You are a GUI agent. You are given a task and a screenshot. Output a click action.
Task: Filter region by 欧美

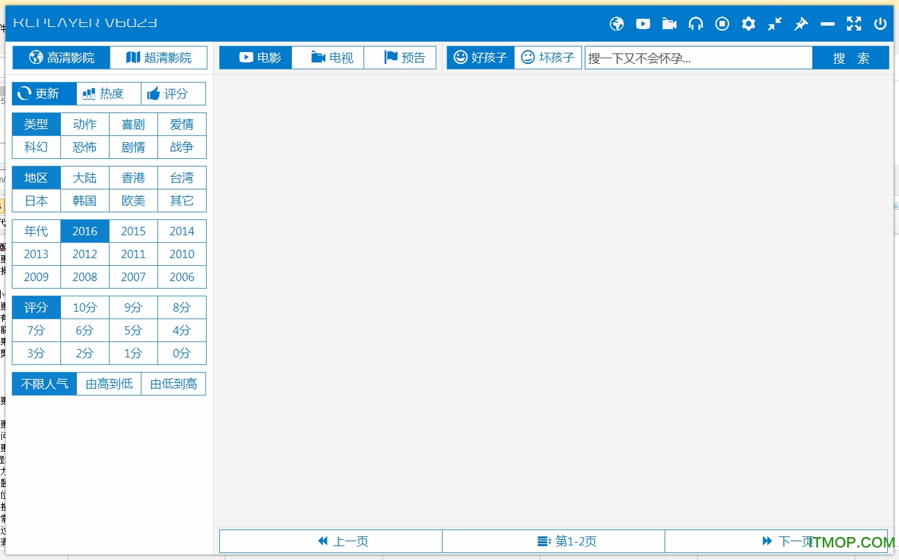pyautogui.click(x=133, y=201)
